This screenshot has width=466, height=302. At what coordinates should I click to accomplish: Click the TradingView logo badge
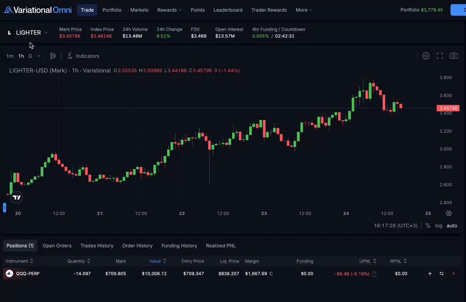[16, 197]
